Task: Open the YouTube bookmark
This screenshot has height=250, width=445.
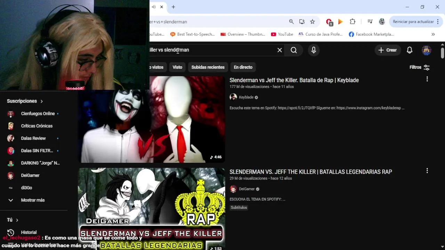Action: click(x=282, y=34)
